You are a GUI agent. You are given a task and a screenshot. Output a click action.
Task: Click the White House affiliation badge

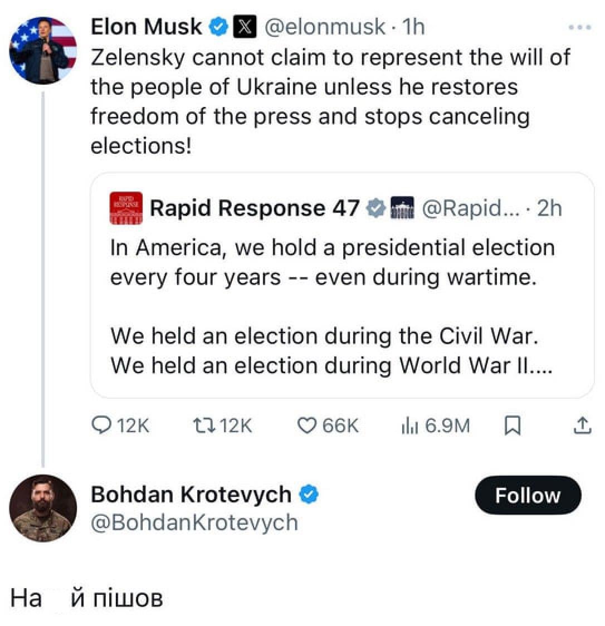tap(403, 208)
